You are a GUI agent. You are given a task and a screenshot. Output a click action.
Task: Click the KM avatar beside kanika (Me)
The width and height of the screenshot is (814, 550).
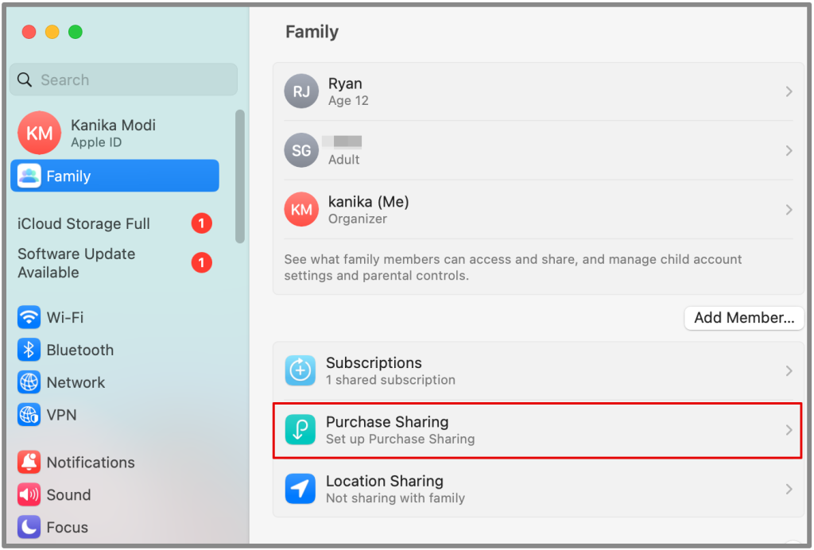[301, 210]
